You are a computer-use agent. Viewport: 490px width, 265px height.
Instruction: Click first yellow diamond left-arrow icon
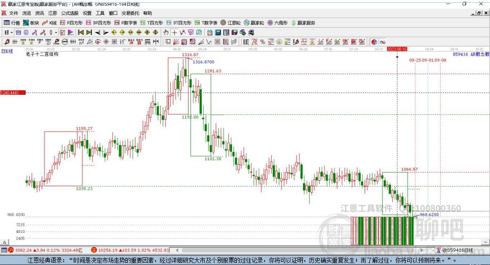114,33
